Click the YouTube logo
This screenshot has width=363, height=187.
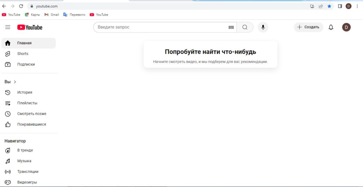30,27
